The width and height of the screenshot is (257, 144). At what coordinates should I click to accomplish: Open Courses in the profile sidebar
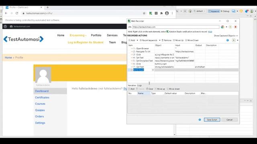point(40,104)
